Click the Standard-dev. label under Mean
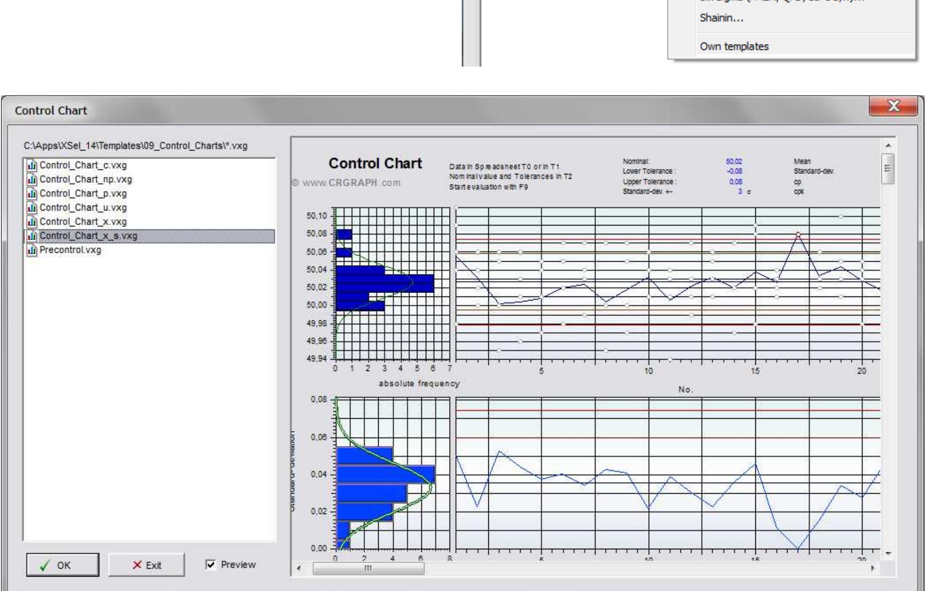This screenshot has height=591, width=931. pos(814,171)
